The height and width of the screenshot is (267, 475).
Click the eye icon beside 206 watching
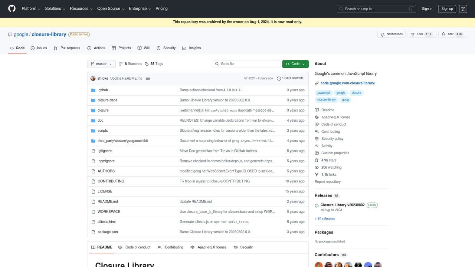pos(317,167)
